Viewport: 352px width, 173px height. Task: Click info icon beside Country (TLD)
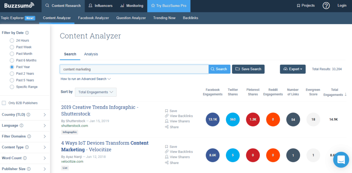[x=28, y=115]
